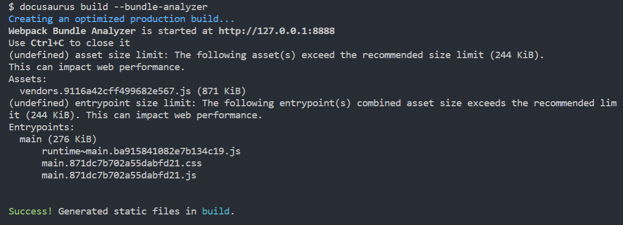The height and width of the screenshot is (225, 623).
Task: Click the 'main (276 KiB)' entrypoint
Action: (58, 139)
